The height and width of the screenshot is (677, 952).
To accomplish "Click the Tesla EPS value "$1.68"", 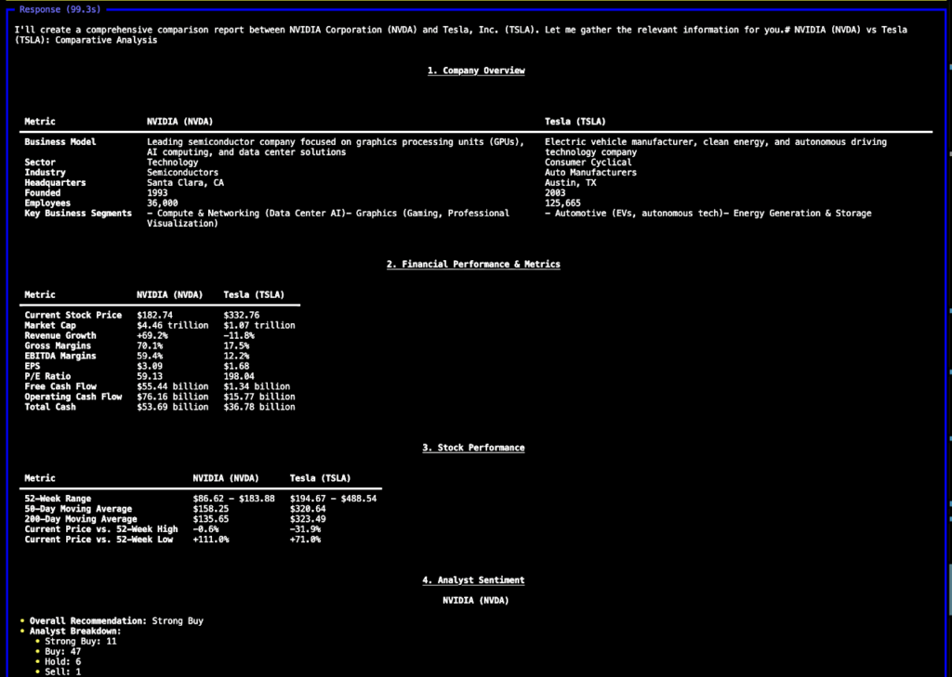I will [236, 367].
